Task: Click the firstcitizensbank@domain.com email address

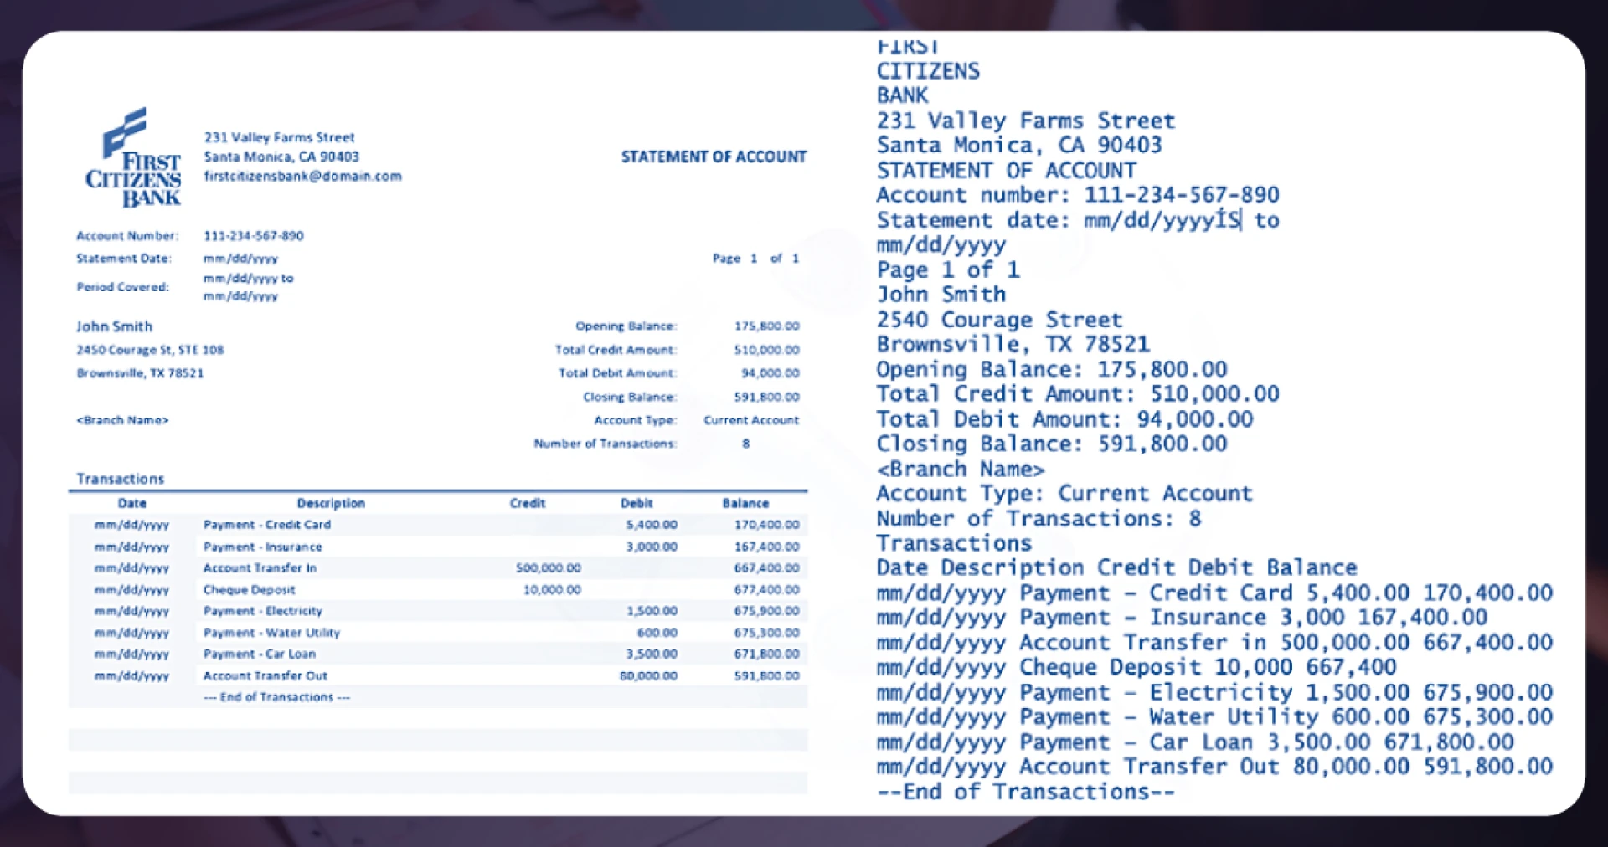Action: click(302, 177)
